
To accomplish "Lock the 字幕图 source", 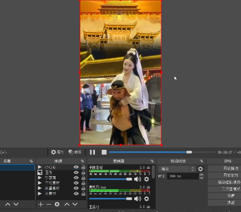I will (x=83, y=178).
